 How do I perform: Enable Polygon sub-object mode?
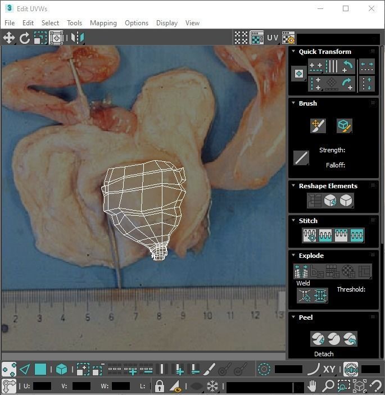[x=40, y=370]
